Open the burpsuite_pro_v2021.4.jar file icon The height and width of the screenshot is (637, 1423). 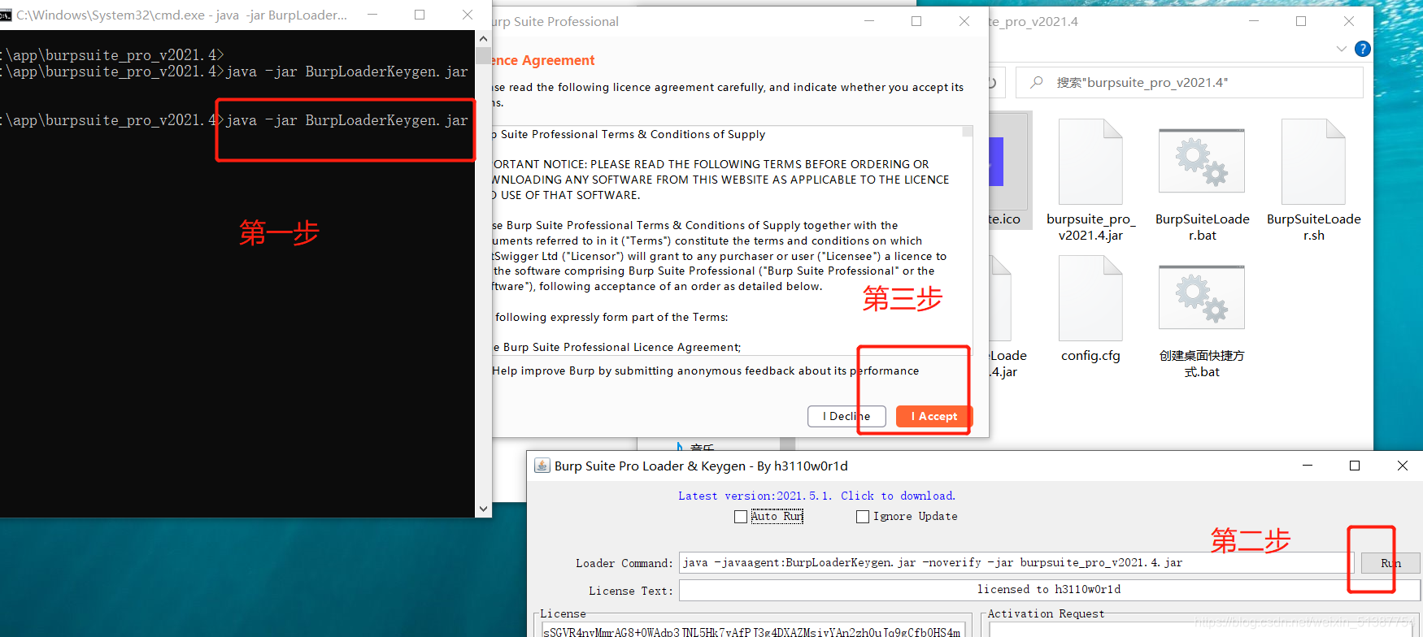1090,162
